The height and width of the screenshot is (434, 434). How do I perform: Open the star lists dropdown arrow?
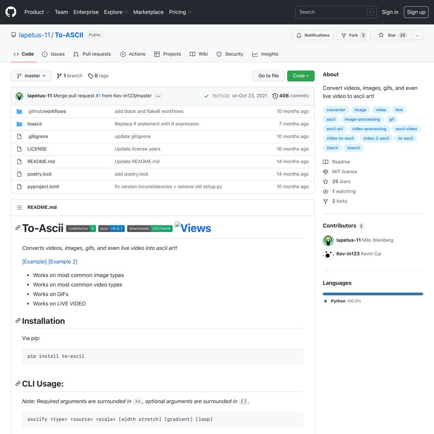point(417,35)
